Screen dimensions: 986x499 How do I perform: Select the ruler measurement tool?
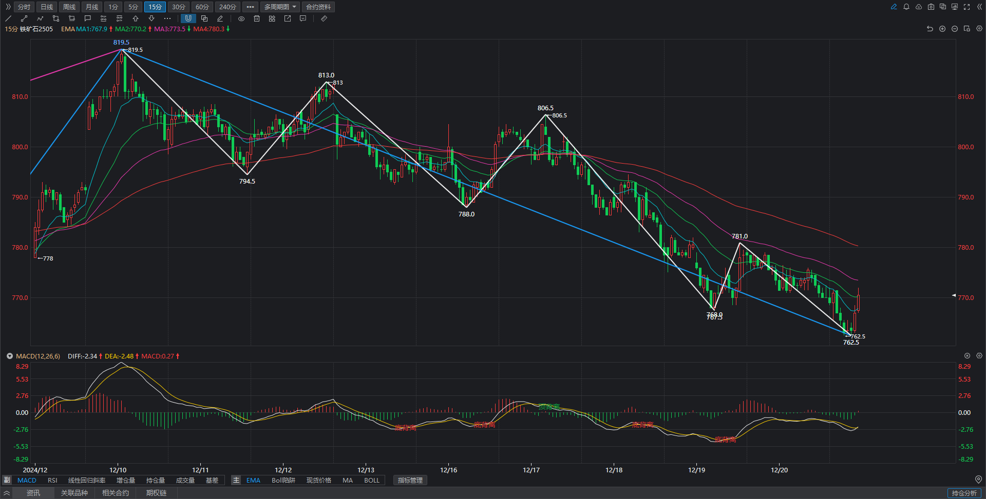[x=324, y=18]
